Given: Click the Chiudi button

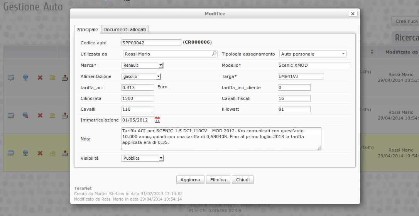Looking at the screenshot, I should pyautogui.click(x=243, y=180).
